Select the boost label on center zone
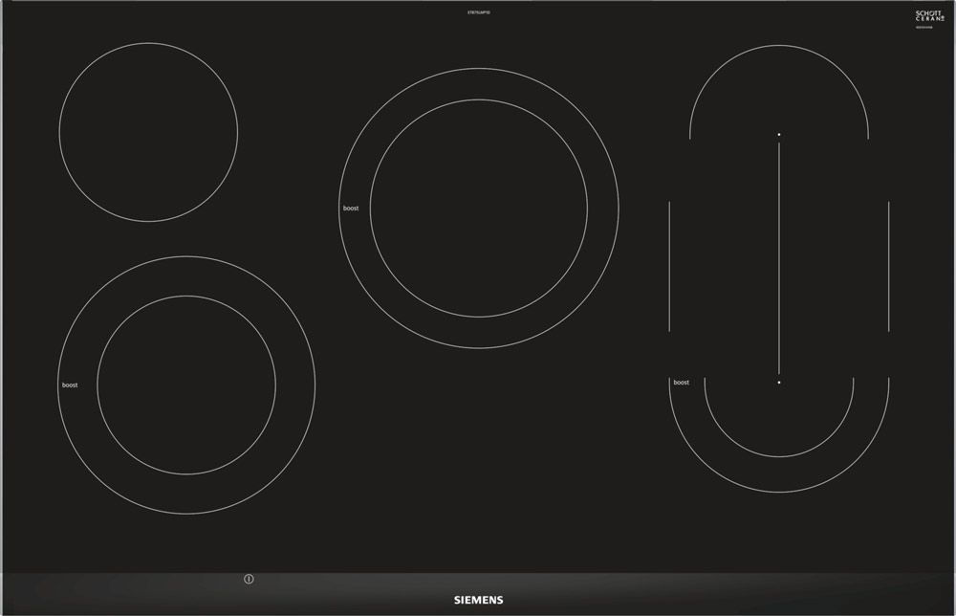The height and width of the screenshot is (616, 956). (x=351, y=209)
